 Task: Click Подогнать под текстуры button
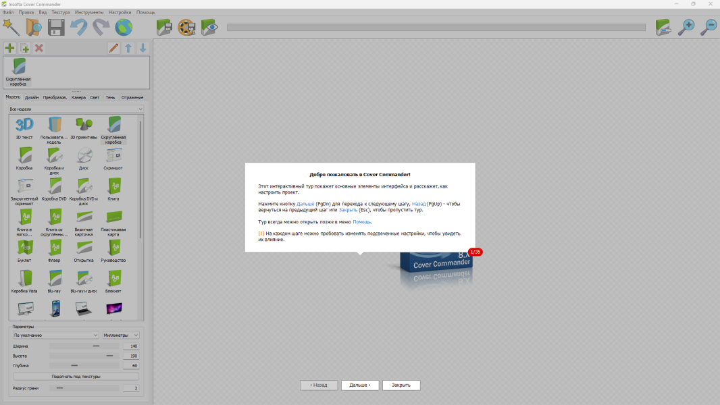point(76,377)
